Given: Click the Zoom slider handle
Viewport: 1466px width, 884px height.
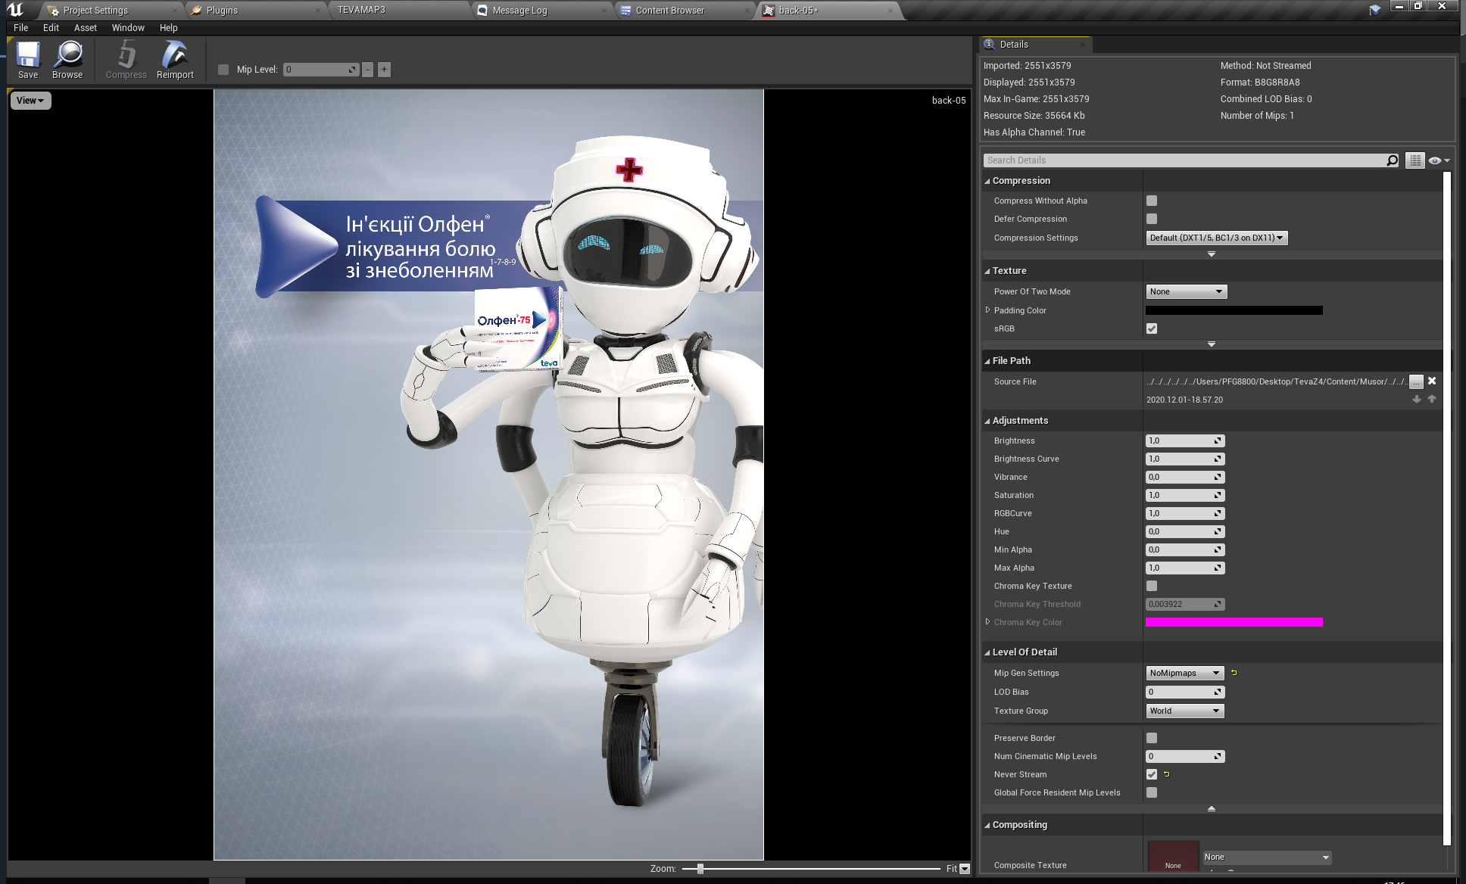Looking at the screenshot, I should pyautogui.click(x=700, y=869).
